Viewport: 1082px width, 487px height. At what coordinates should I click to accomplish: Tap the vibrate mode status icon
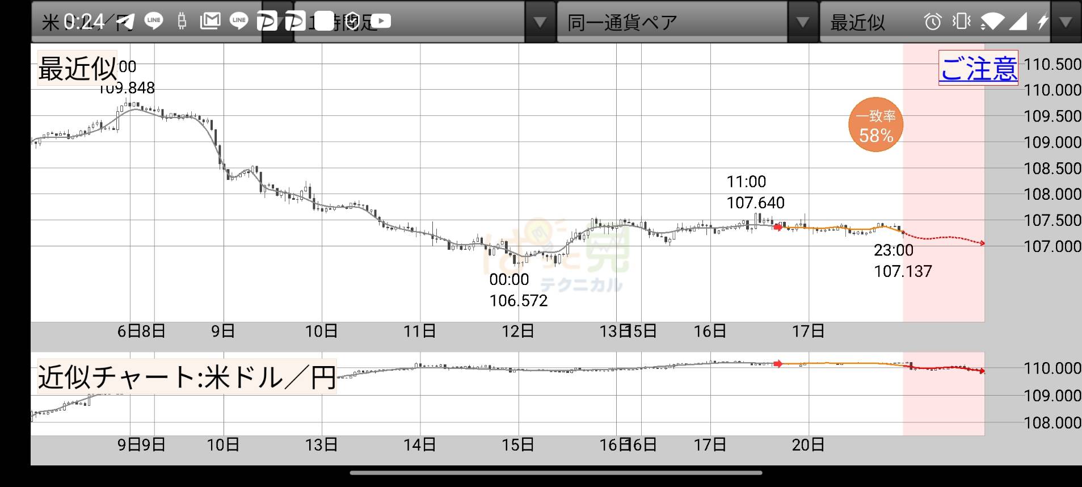pyautogui.click(x=961, y=22)
